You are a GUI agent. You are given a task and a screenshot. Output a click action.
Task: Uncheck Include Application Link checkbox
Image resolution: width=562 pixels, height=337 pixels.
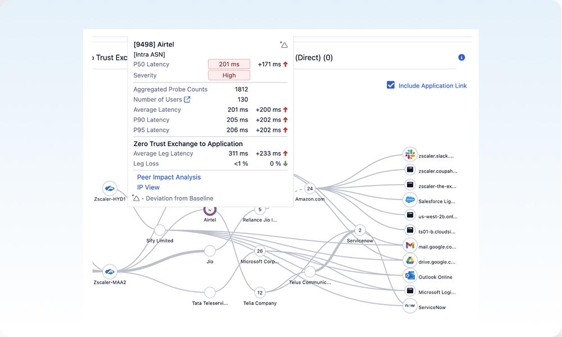(391, 85)
